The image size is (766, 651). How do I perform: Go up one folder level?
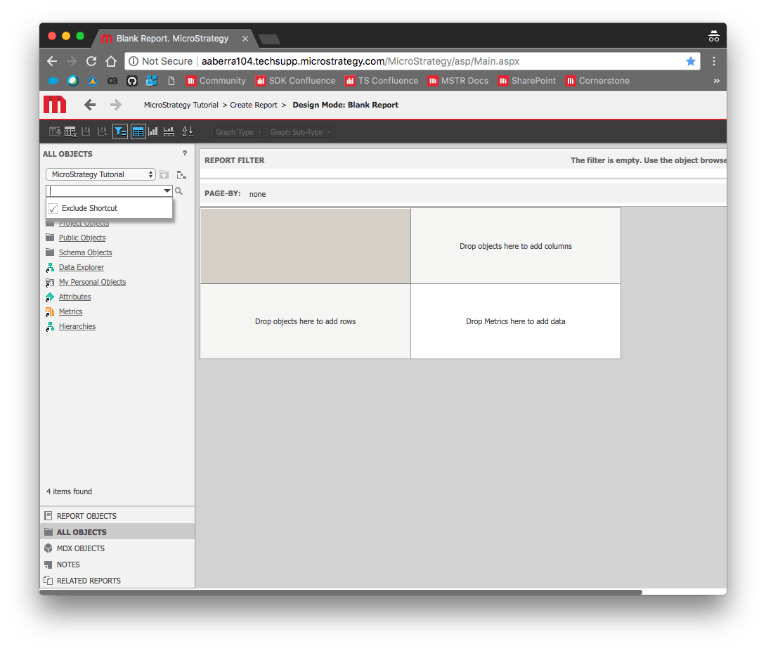click(x=164, y=174)
